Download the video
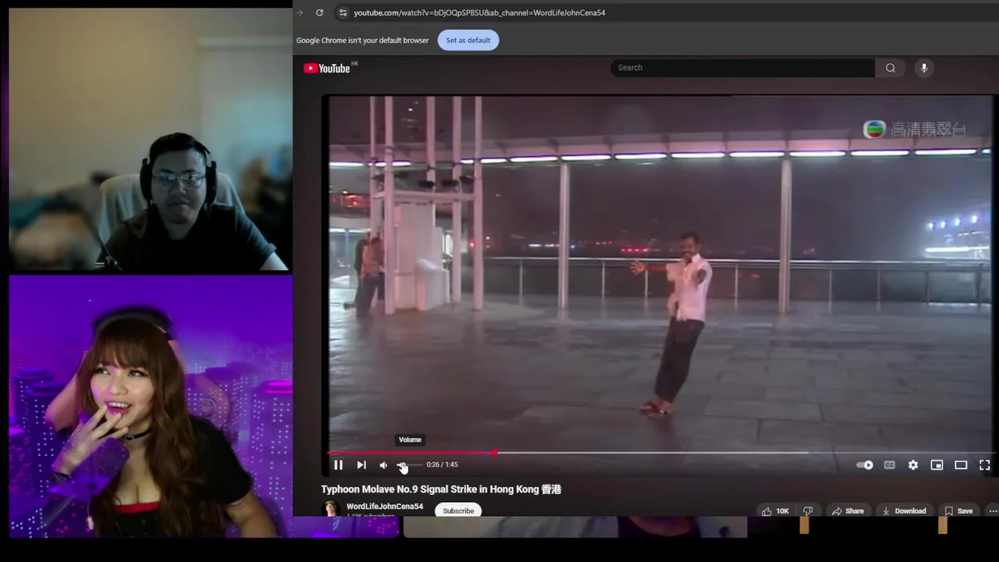Image resolution: width=999 pixels, height=562 pixels. click(904, 511)
